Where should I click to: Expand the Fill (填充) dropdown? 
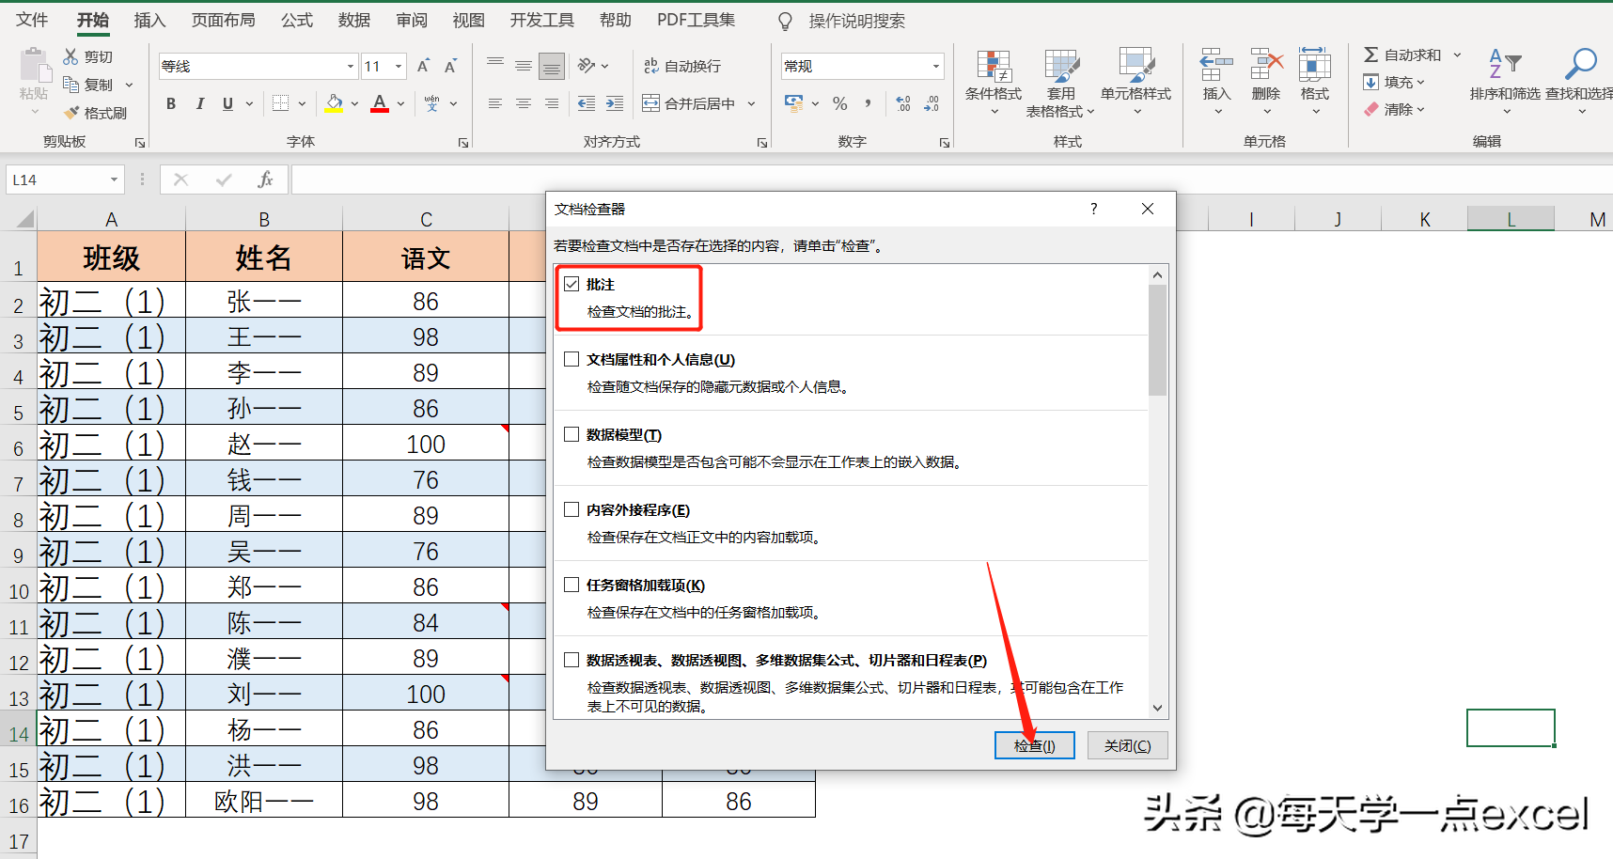(1420, 83)
